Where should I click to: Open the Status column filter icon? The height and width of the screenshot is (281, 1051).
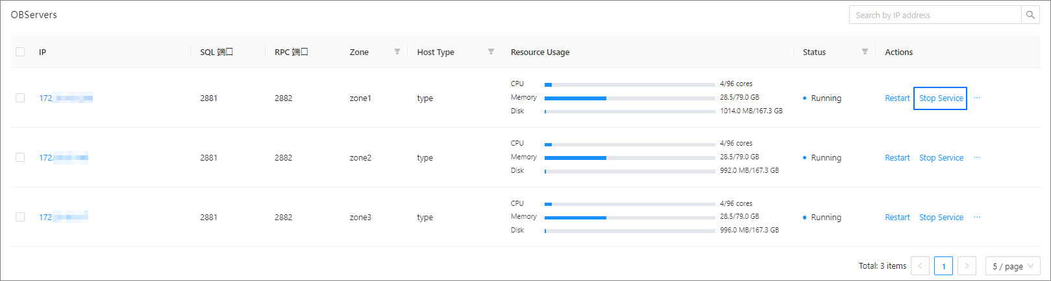point(865,52)
